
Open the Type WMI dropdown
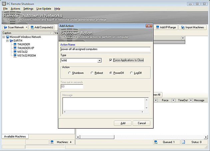coord(99,61)
